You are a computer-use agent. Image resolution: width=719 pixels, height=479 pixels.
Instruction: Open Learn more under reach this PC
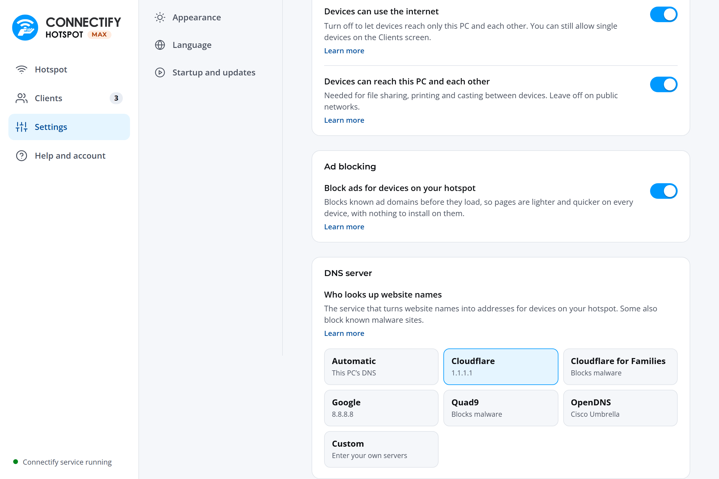click(344, 120)
